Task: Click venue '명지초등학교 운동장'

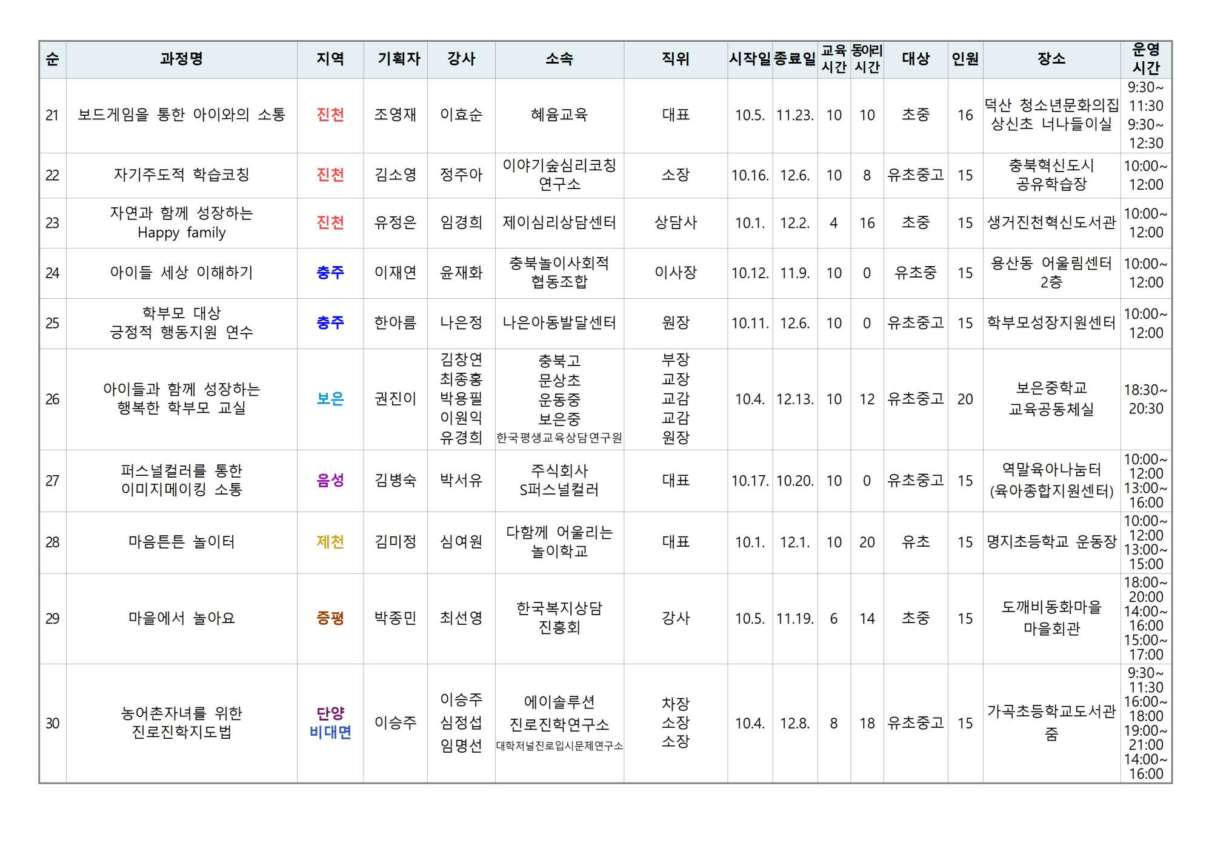Action: [x=1051, y=542]
